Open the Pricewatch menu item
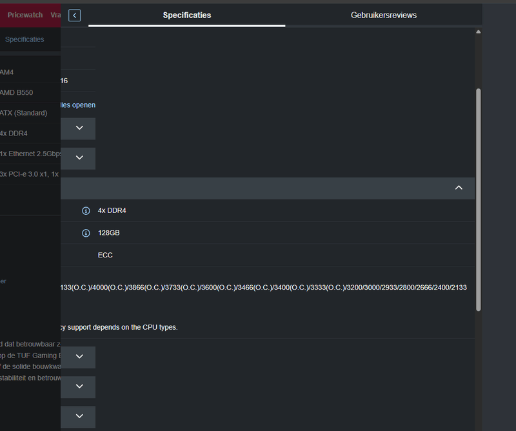Viewport: 516px width, 431px height. click(25, 15)
